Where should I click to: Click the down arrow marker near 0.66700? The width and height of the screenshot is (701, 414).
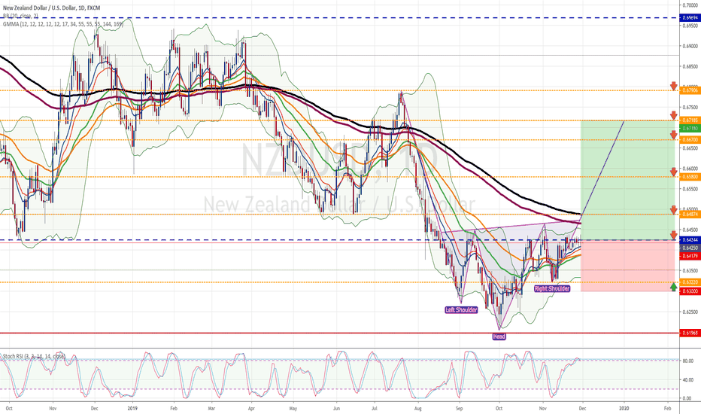(x=673, y=135)
